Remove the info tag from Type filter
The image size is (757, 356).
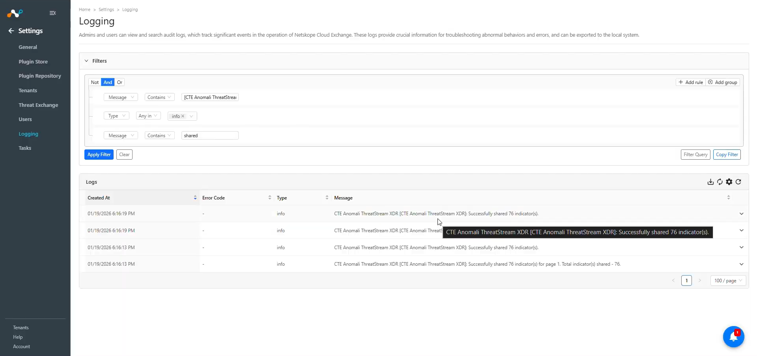coord(183,116)
